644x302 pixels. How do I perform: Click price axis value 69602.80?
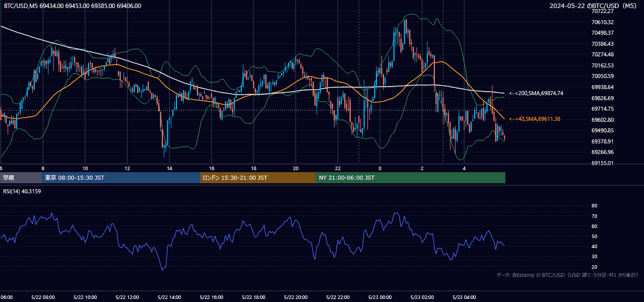pos(602,120)
